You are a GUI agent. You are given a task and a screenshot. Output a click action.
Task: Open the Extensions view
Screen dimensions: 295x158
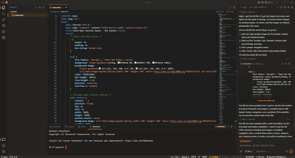point(4,32)
